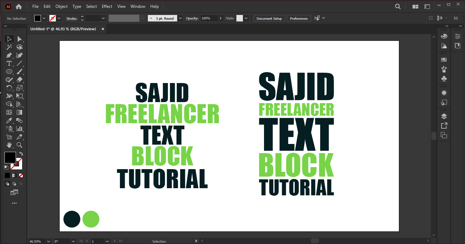Open the Libraries panel icon
This screenshot has height=244, width=465.
[x=458, y=46]
